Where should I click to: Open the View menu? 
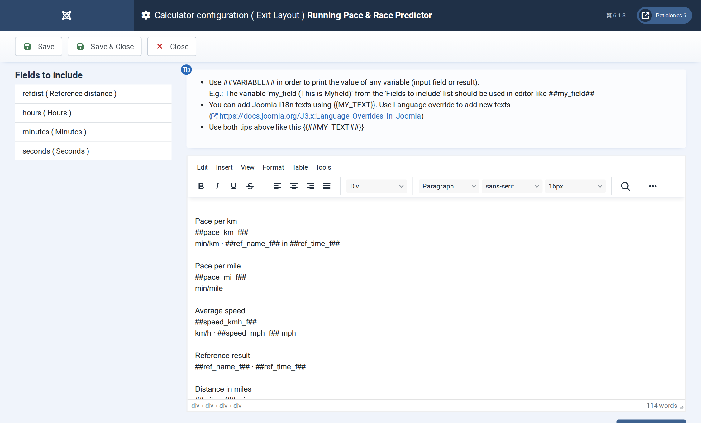pyautogui.click(x=247, y=167)
